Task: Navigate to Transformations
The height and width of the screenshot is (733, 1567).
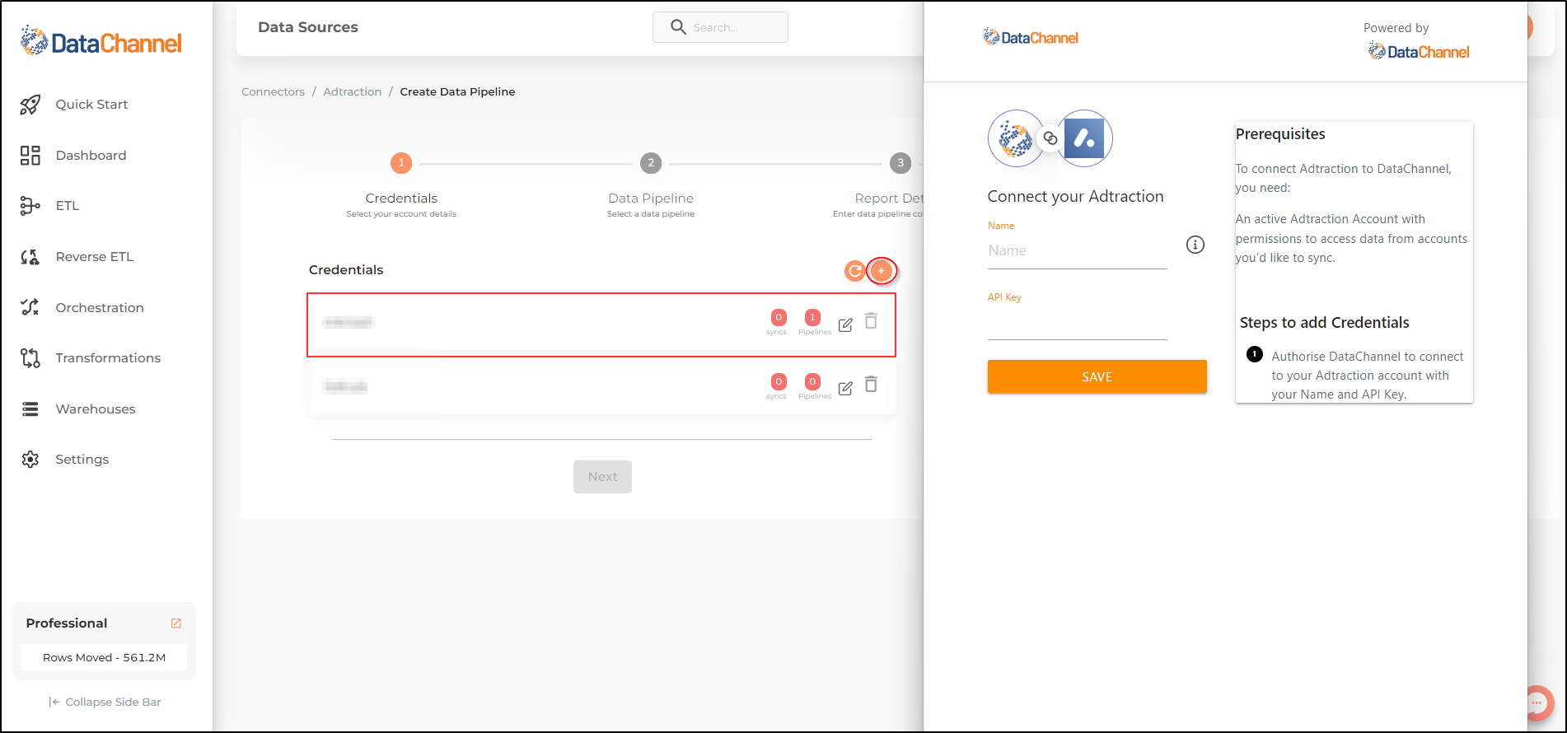Action: [x=108, y=358]
